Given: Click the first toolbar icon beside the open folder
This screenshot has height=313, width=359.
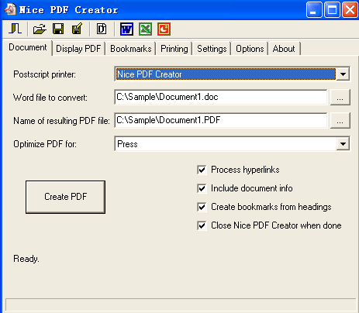Looking at the screenshot, I should click(16, 29).
